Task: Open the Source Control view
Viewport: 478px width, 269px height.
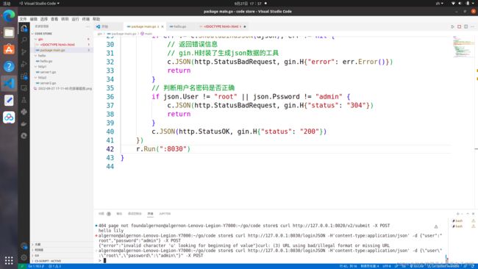Action: [x=24, y=51]
